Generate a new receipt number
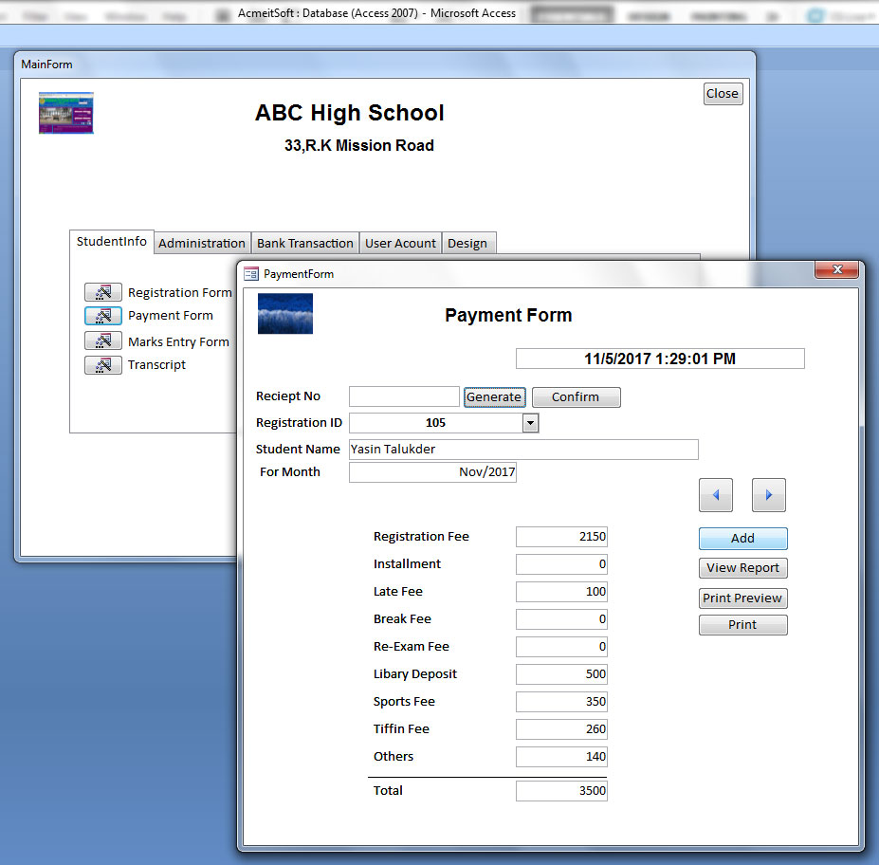Screen dimensions: 879x865 (494, 396)
